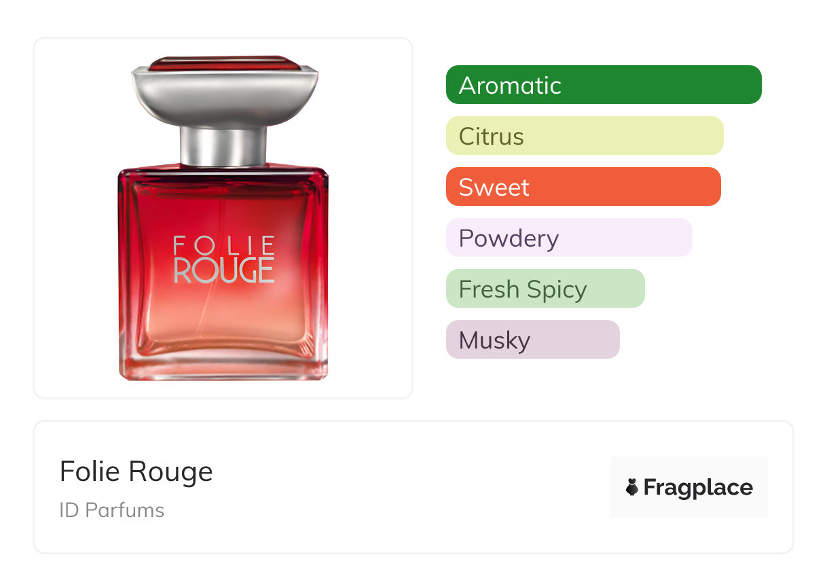827x587 pixels.
Task: Select the Citrus accord bar
Action: [x=585, y=136]
